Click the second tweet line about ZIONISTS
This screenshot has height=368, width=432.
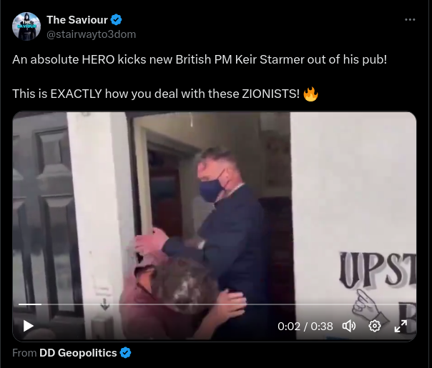[x=156, y=94]
